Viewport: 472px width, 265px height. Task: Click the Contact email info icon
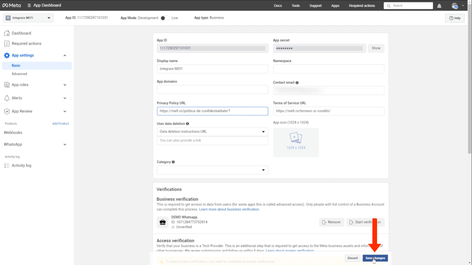(297, 83)
